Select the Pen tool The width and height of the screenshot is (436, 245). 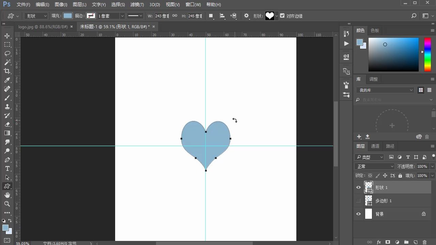tap(7, 160)
